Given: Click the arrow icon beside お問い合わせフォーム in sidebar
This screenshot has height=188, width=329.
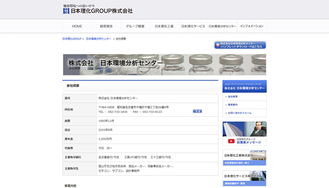Looking at the screenshot, I should click(x=226, y=113).
